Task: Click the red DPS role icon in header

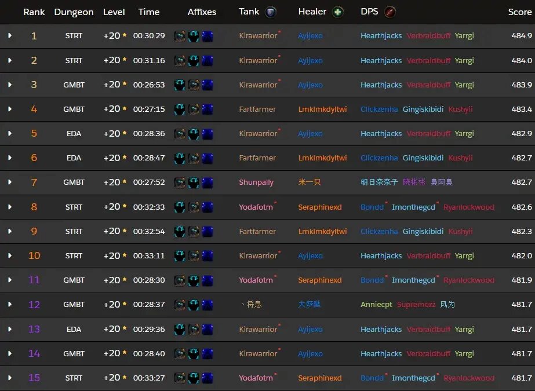Action: tap(390, 12)
